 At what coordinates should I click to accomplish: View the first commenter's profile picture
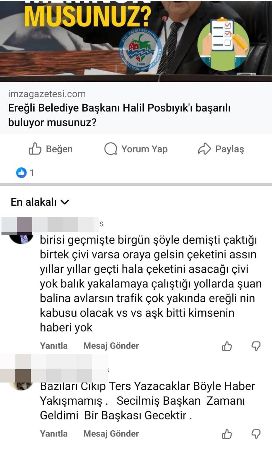point(21,238)
